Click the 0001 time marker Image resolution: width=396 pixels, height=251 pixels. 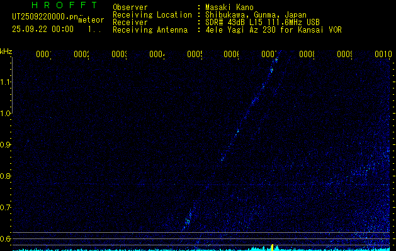pos(43,54)
